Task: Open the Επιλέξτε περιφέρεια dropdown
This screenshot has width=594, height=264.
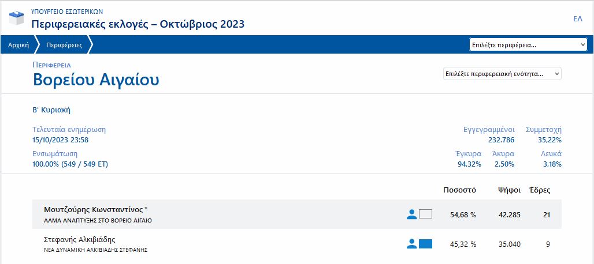Action: 528,45
